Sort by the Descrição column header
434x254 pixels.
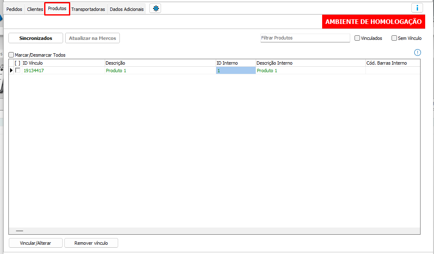click(x=160, y=63)
